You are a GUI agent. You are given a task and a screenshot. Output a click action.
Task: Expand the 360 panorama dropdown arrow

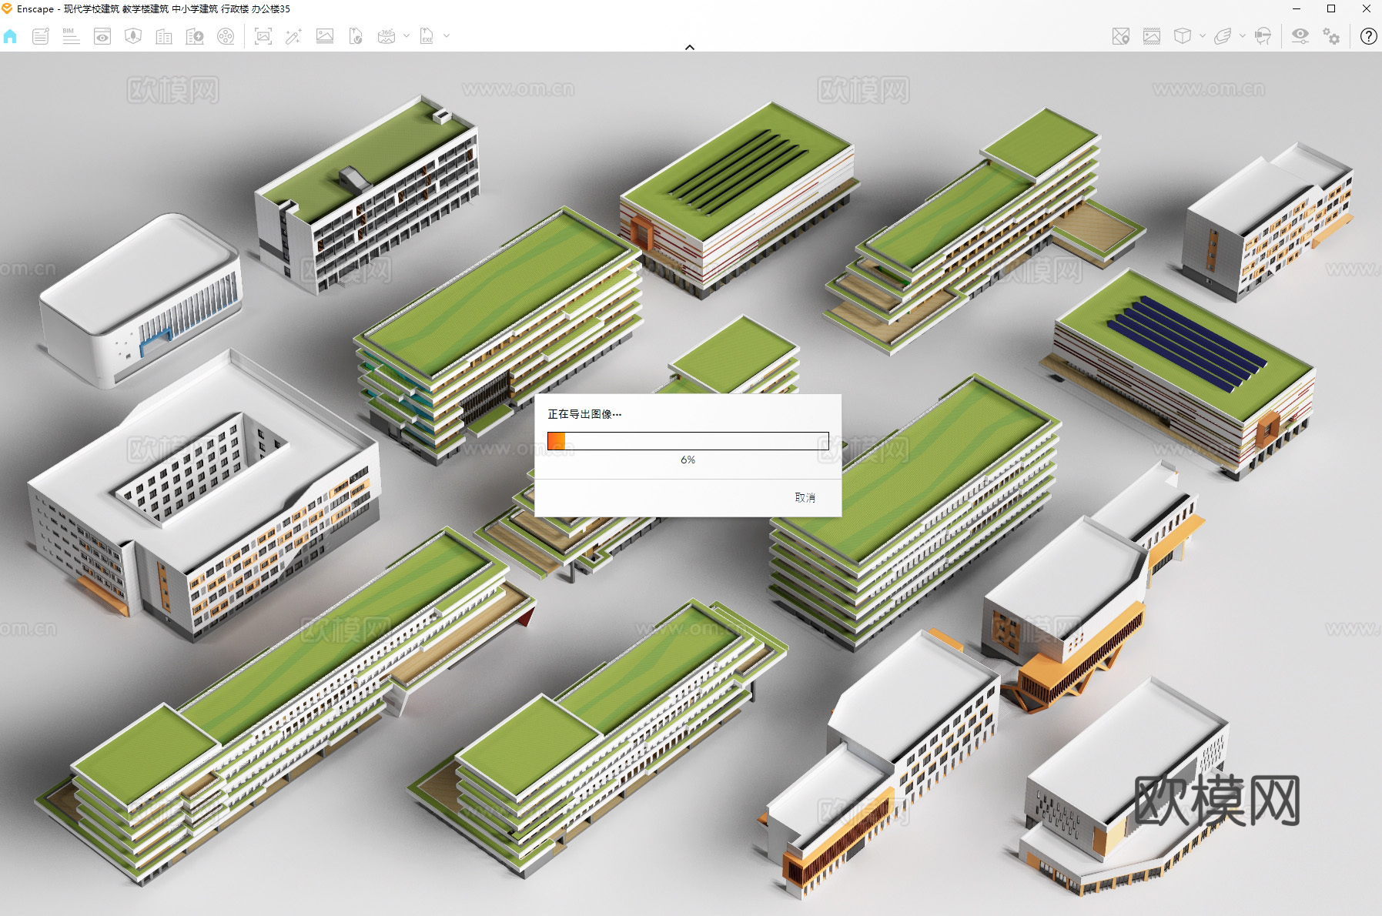click(x=407, y=35)
